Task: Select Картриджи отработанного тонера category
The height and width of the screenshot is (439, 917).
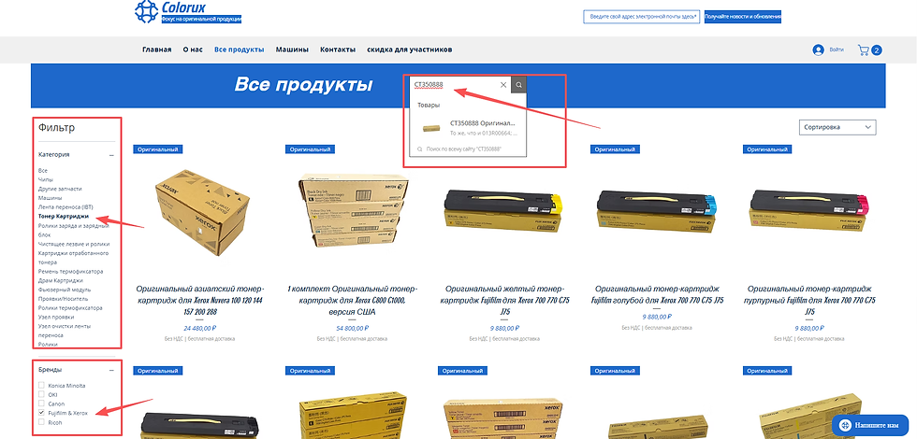Action: [x=73, y=258]
